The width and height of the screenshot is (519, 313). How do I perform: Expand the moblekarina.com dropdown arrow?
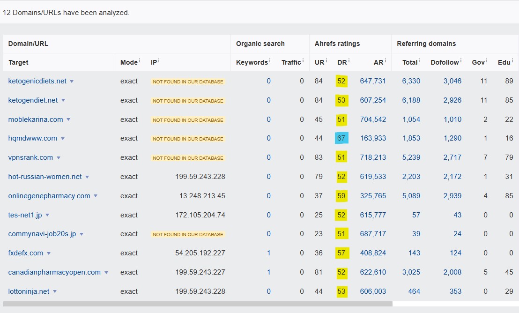point(68,119)
